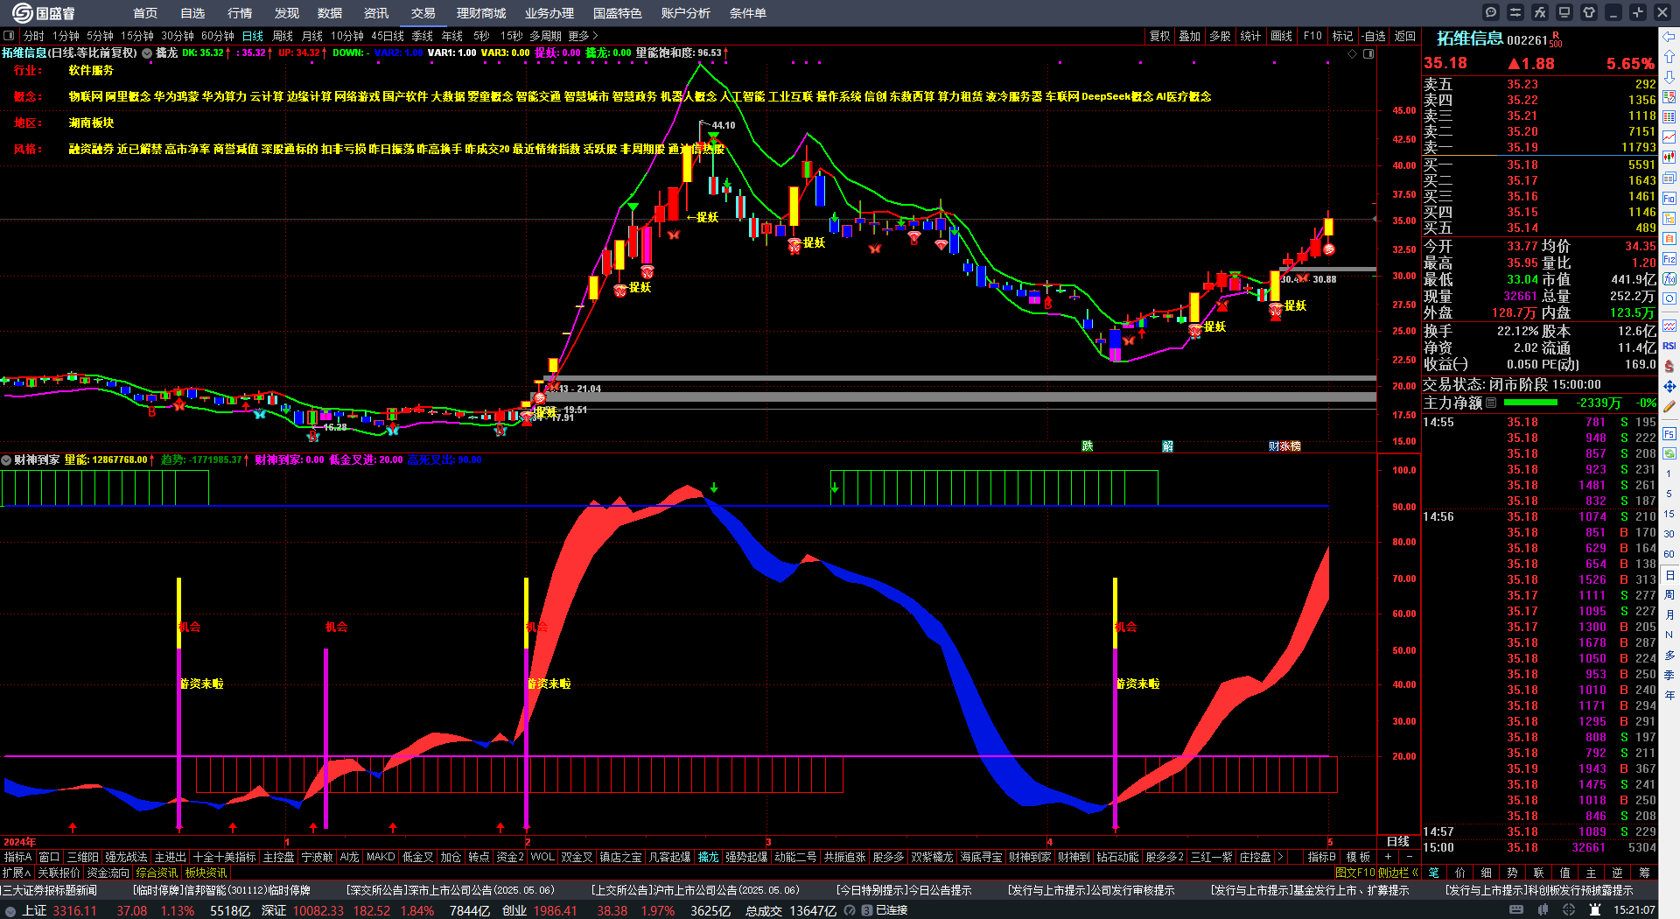
Task: Click the red candlestick icon in right sidebar
Action: click(x=1669, y=157)
